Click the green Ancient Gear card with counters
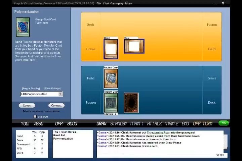This screenshot has height=161, width=242. (x=111, y=103)
